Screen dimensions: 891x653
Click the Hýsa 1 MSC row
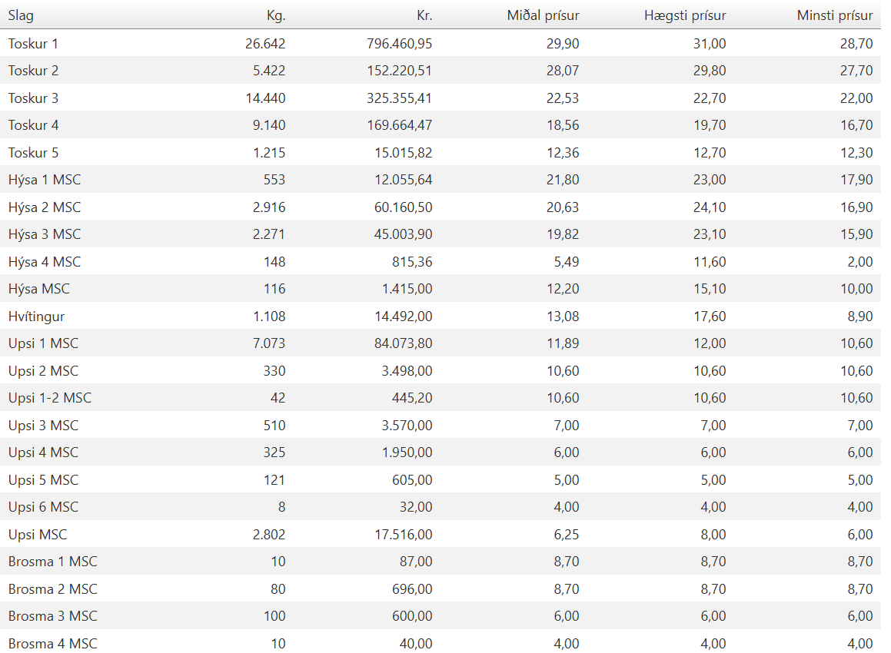click(441, 180)
